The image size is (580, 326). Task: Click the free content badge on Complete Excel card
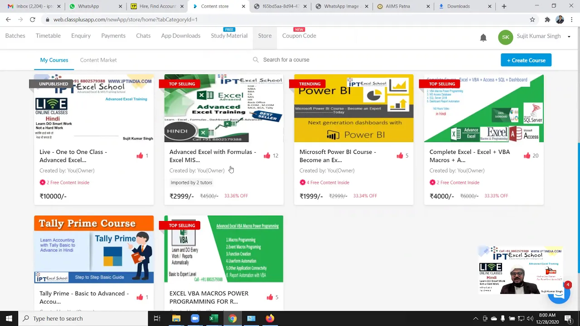pos(454,182)
